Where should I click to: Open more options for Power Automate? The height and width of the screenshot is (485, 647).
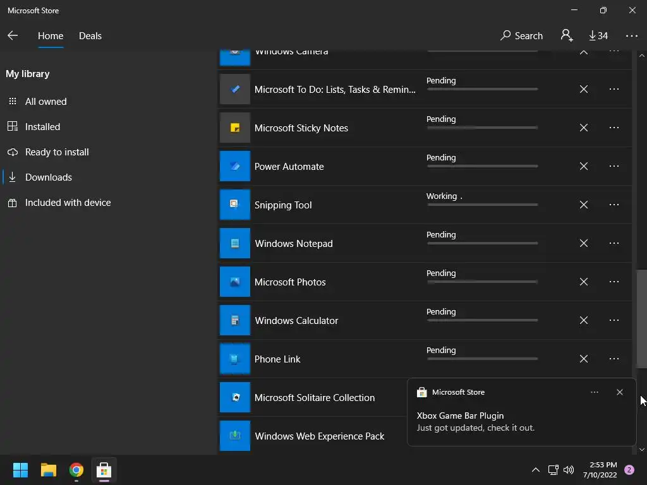(x=614, y=166)
